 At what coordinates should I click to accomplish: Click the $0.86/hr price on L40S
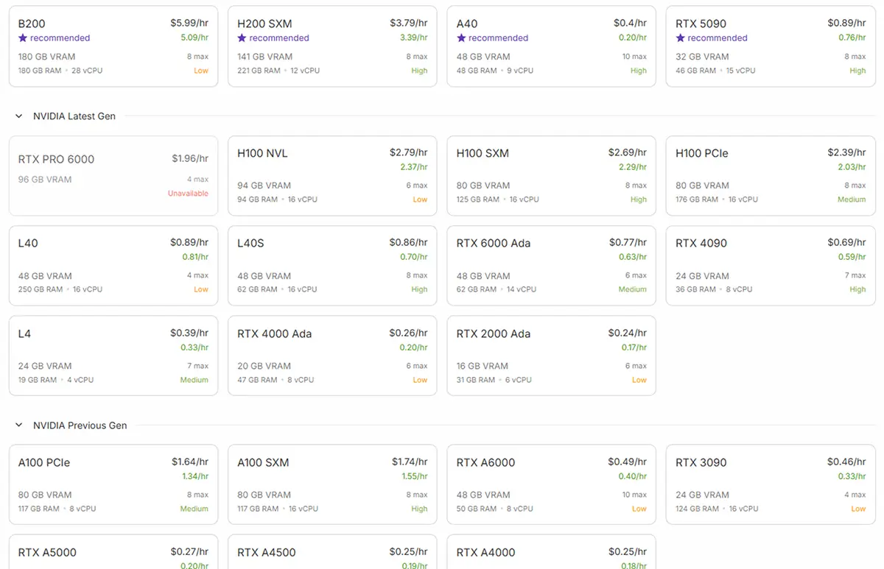pyautogui.click(x=409, y=242)
